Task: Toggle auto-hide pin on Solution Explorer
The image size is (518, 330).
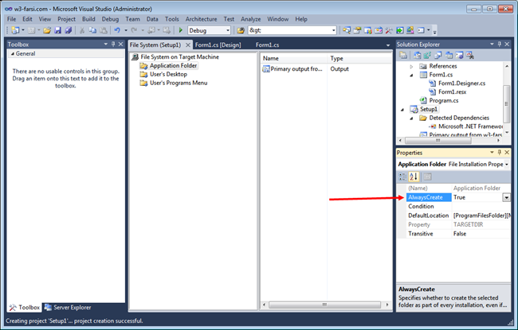Action: point(499,45)
